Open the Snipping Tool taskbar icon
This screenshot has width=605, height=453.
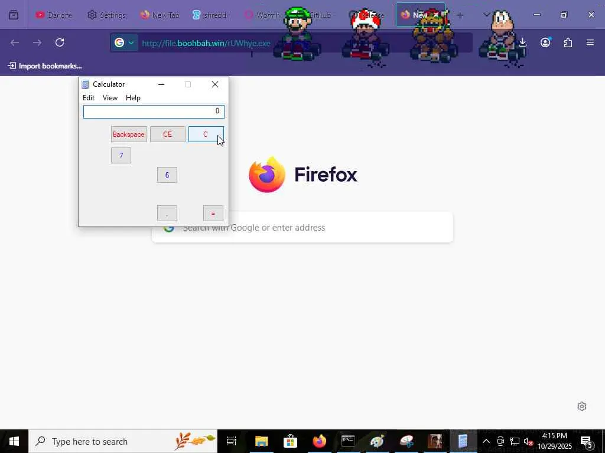tap(406, 441)
